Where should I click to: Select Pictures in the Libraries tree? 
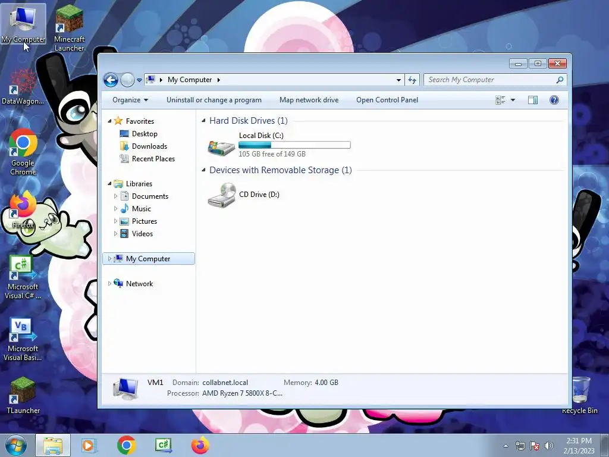144,221
